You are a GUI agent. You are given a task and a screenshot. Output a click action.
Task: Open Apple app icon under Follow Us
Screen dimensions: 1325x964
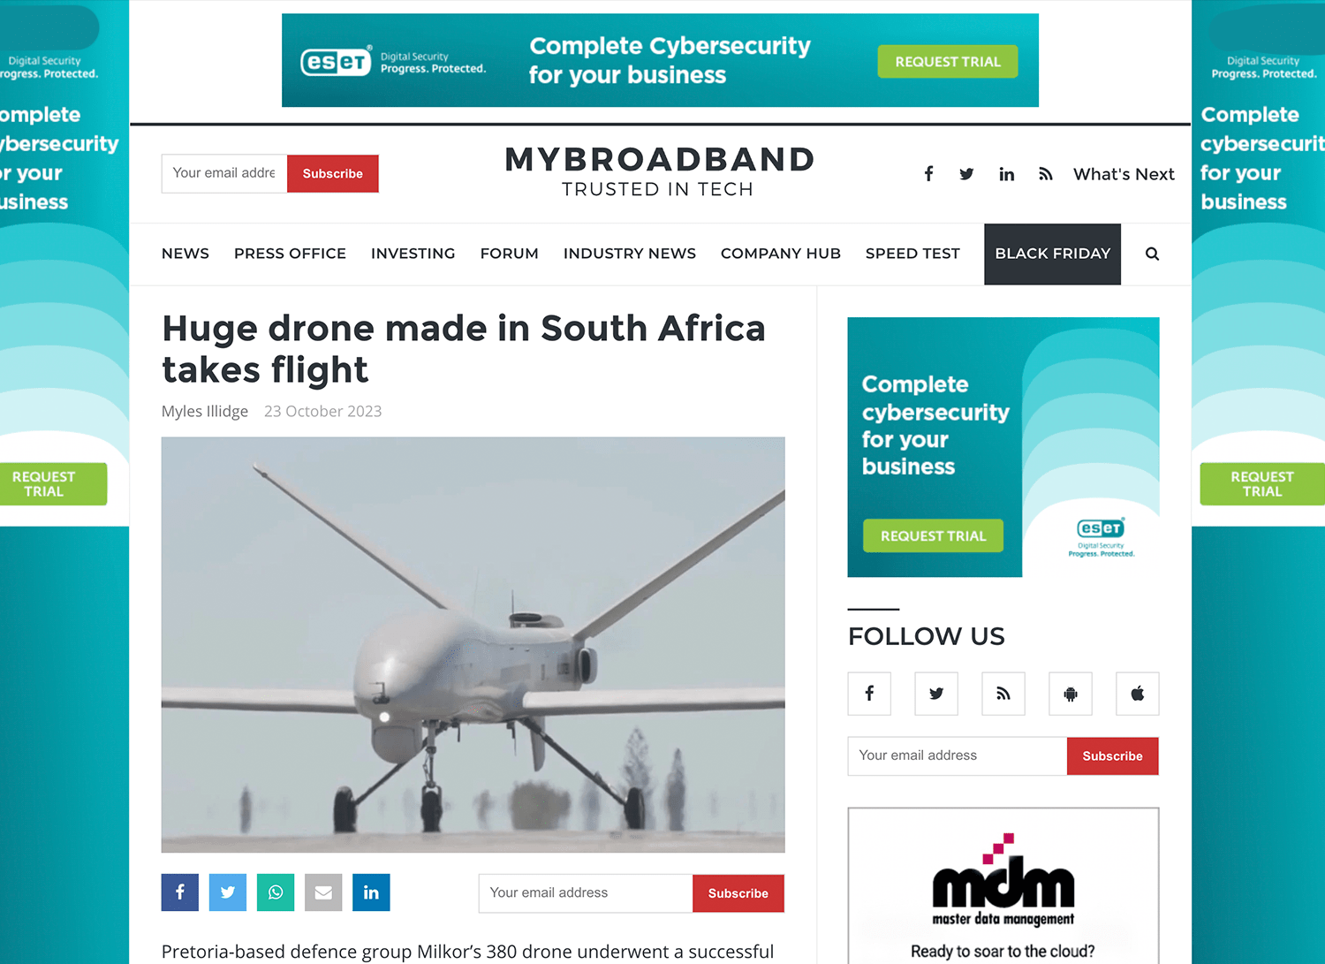point(1138,694)
